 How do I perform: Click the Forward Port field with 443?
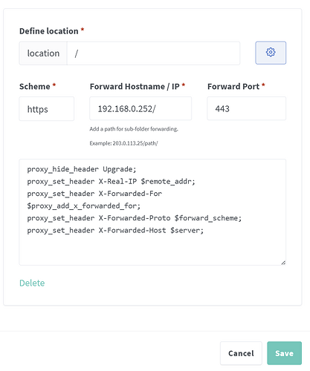pos(247,108)
